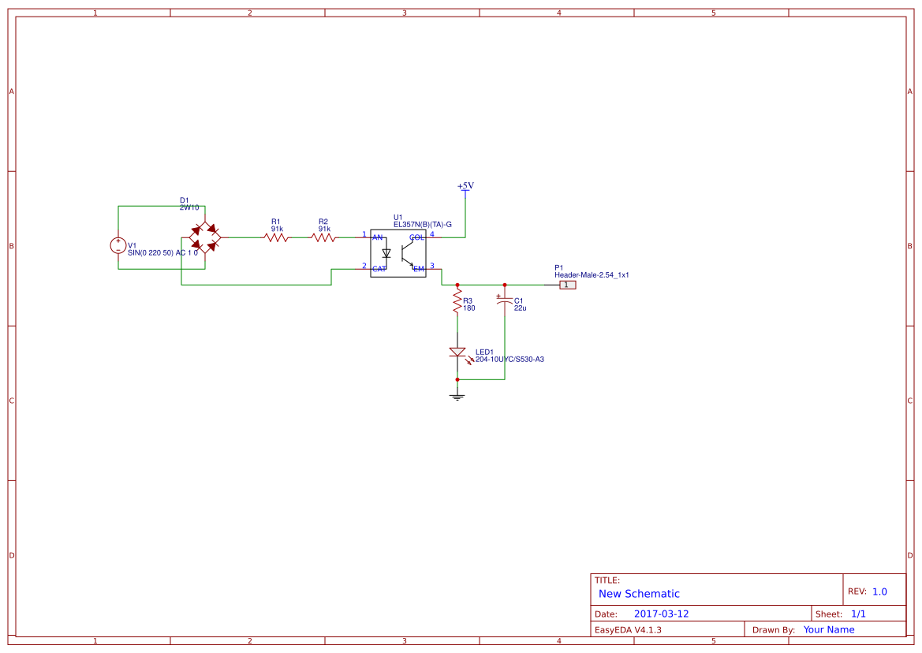Select the AC voltage source V1 symbol
The width and height of the screenshot is (922, 653).
click(x=118, y=245)
